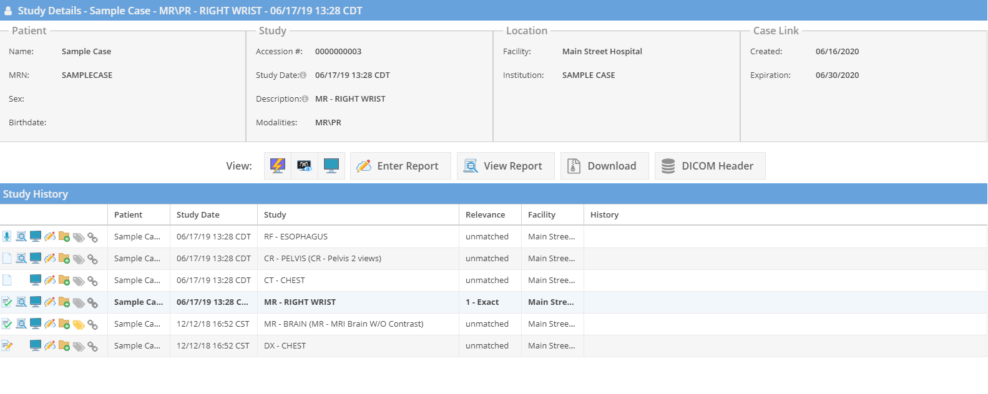Image resolution: width=988 pixels, height=394 pixels.
Task: Click the Download button
Action: click(604, 166)
